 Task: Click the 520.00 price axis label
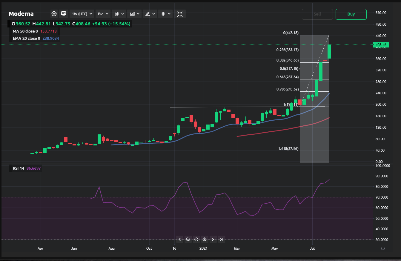click(381, 13)
